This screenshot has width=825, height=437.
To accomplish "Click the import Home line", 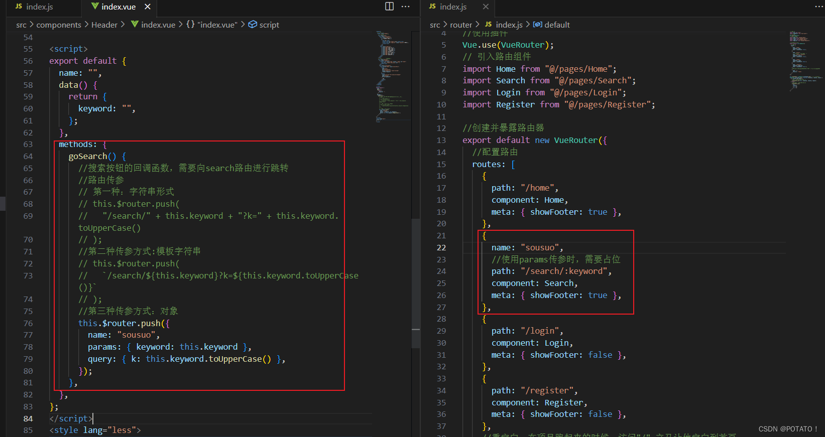I will point(540,69).
